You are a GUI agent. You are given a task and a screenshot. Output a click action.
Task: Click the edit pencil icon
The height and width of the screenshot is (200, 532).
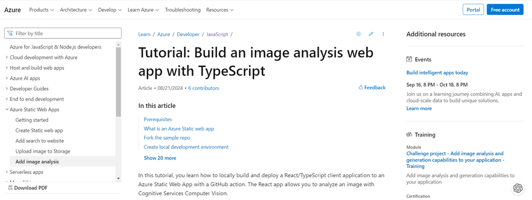[371, 34]
